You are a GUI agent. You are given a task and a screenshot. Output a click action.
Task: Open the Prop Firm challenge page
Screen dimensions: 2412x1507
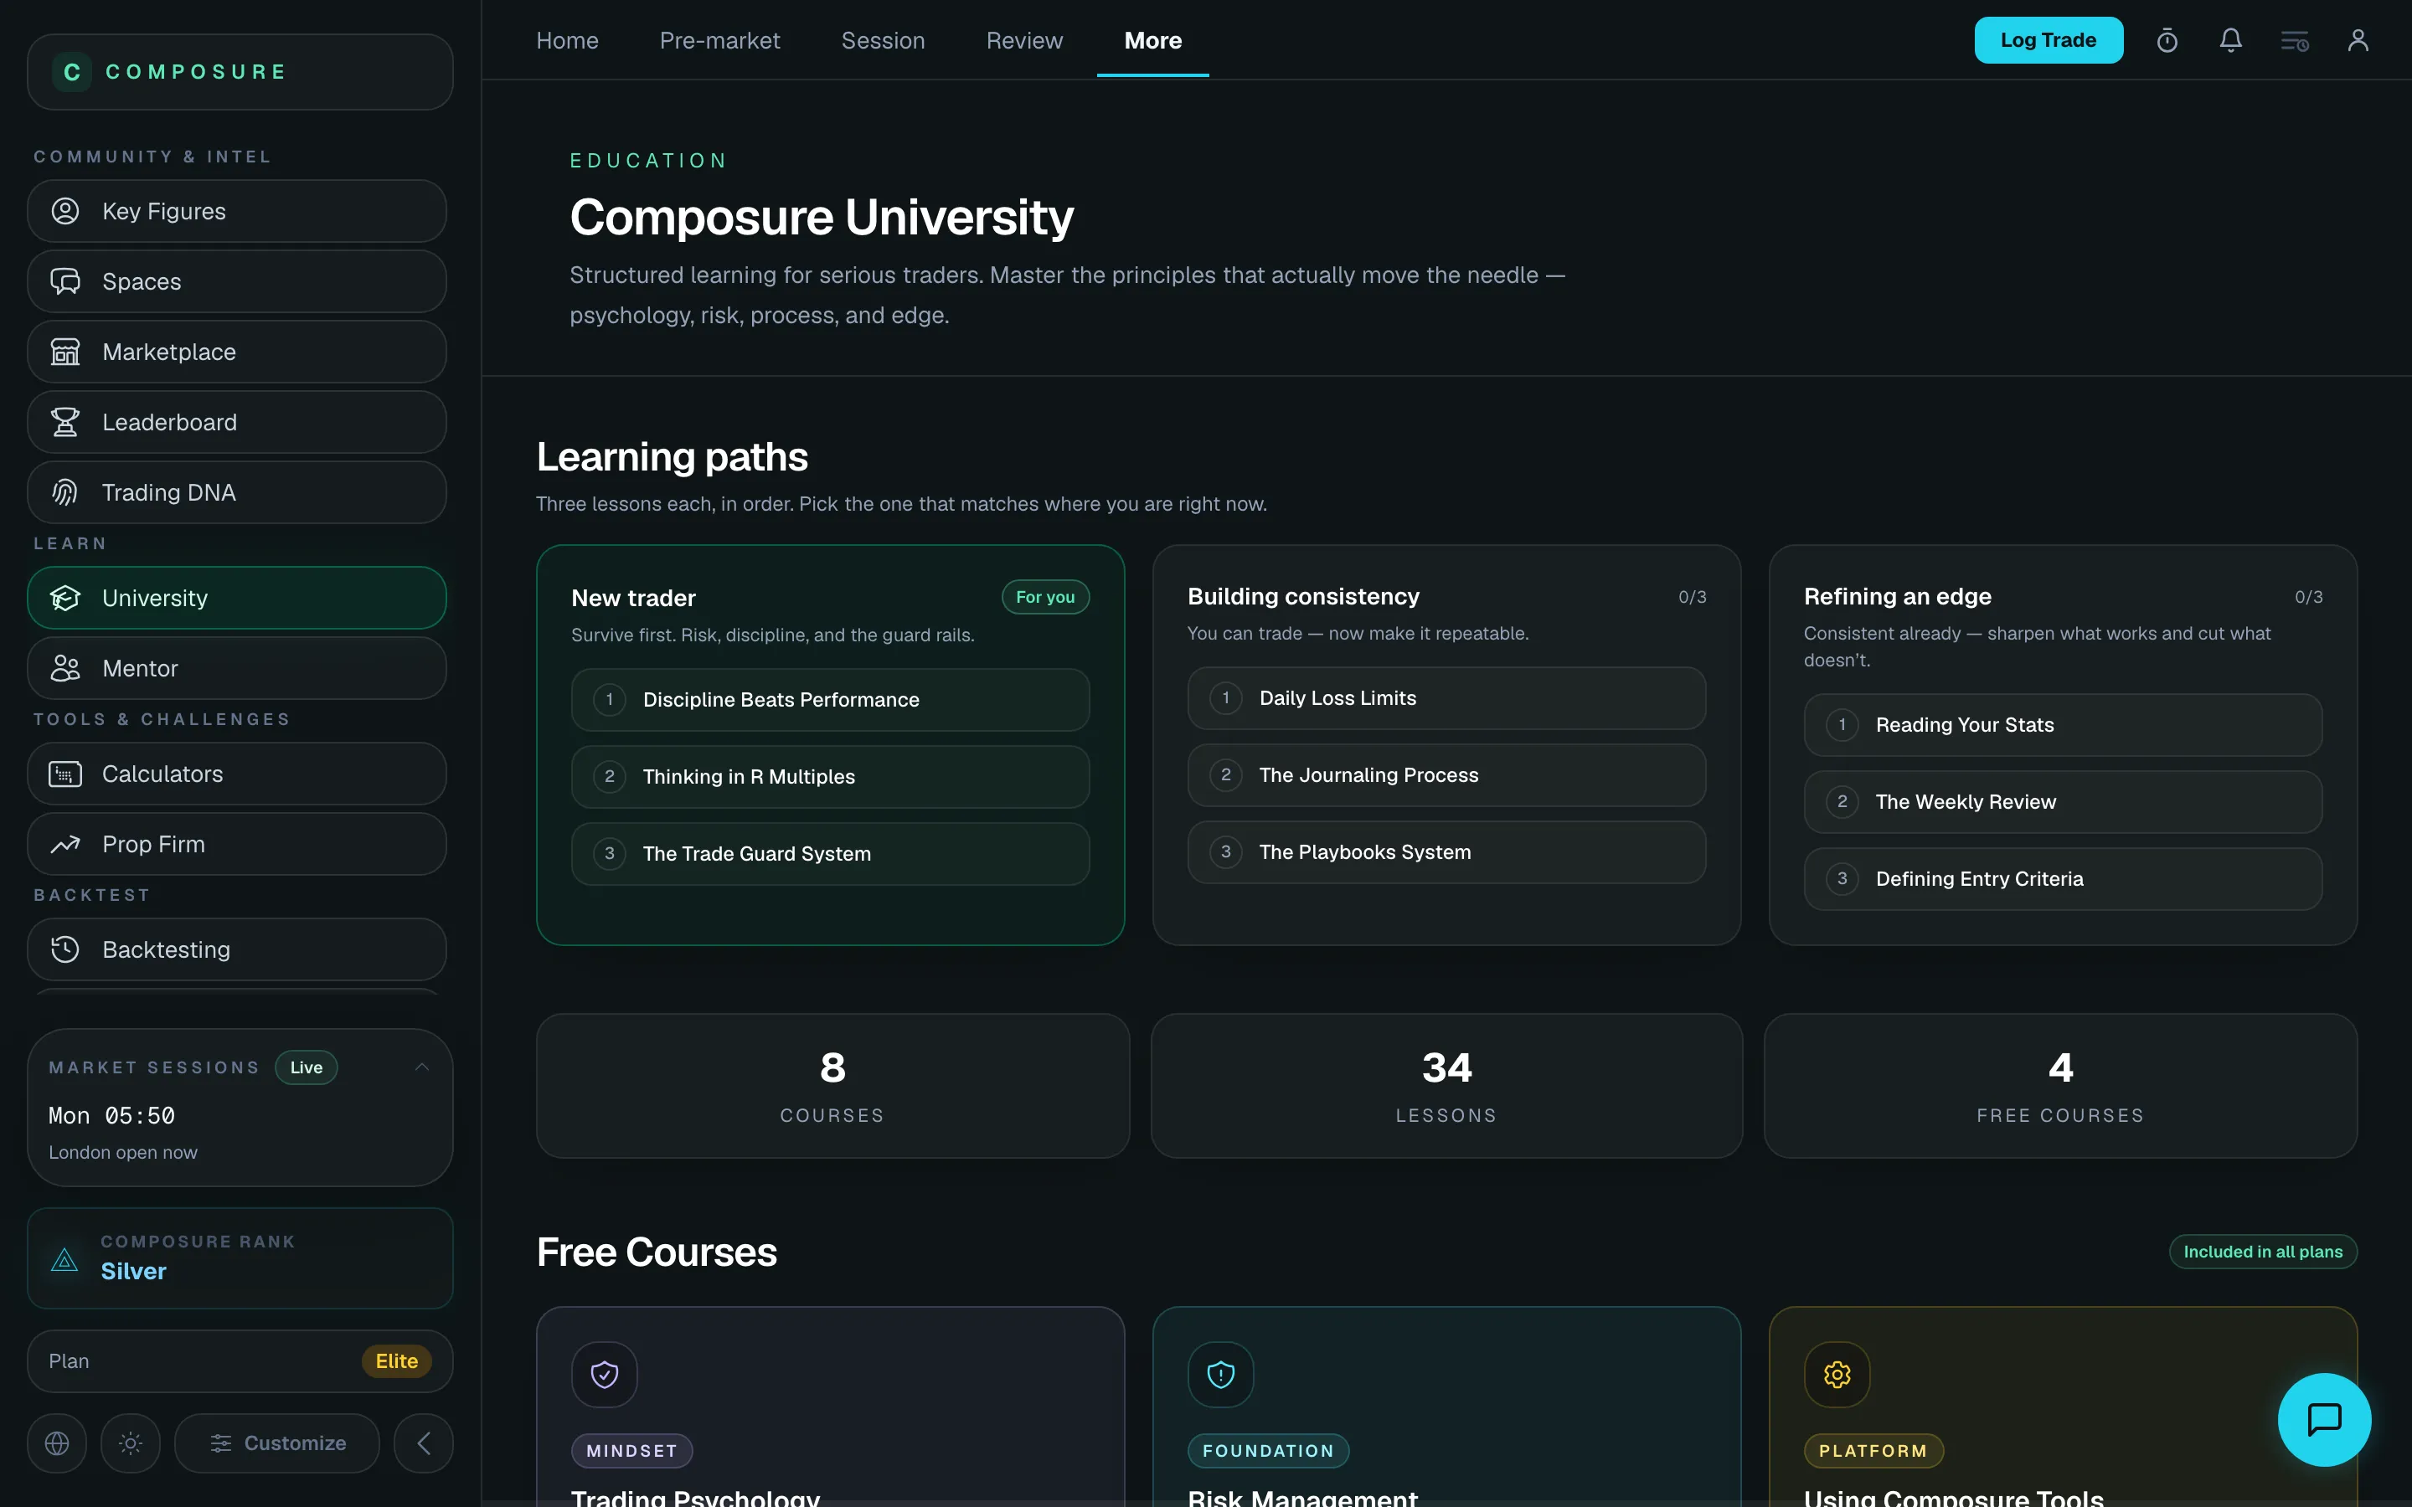236,844
